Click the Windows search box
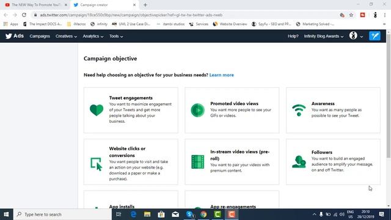391x220 pixels. (62, 215)
